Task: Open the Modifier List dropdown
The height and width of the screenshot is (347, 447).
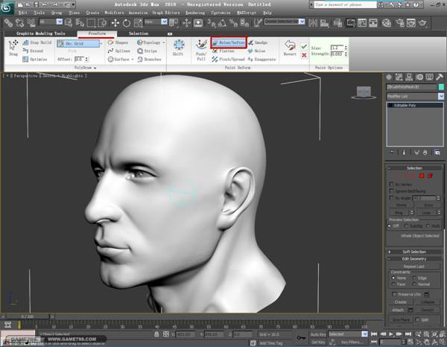Action: click(x=413, y=95)
